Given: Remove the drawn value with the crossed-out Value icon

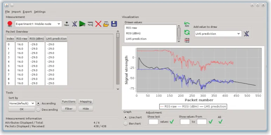Looking at the screenshot, I should click(x=187, y=40).
